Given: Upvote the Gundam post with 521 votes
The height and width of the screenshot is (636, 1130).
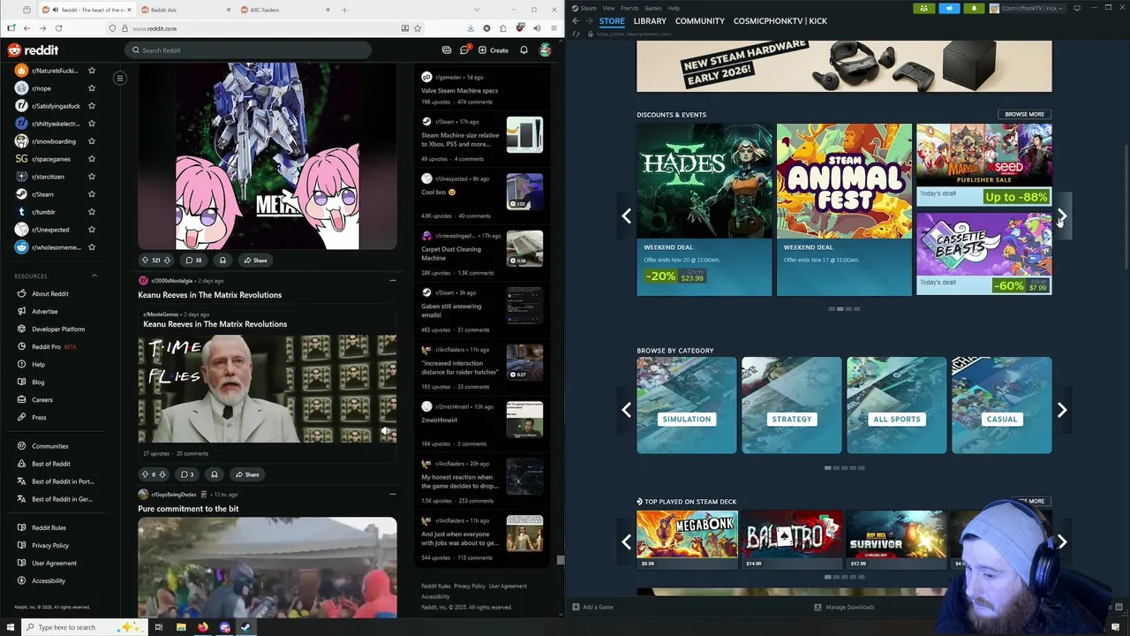Looking at the screenshot, I should [146, 260].
